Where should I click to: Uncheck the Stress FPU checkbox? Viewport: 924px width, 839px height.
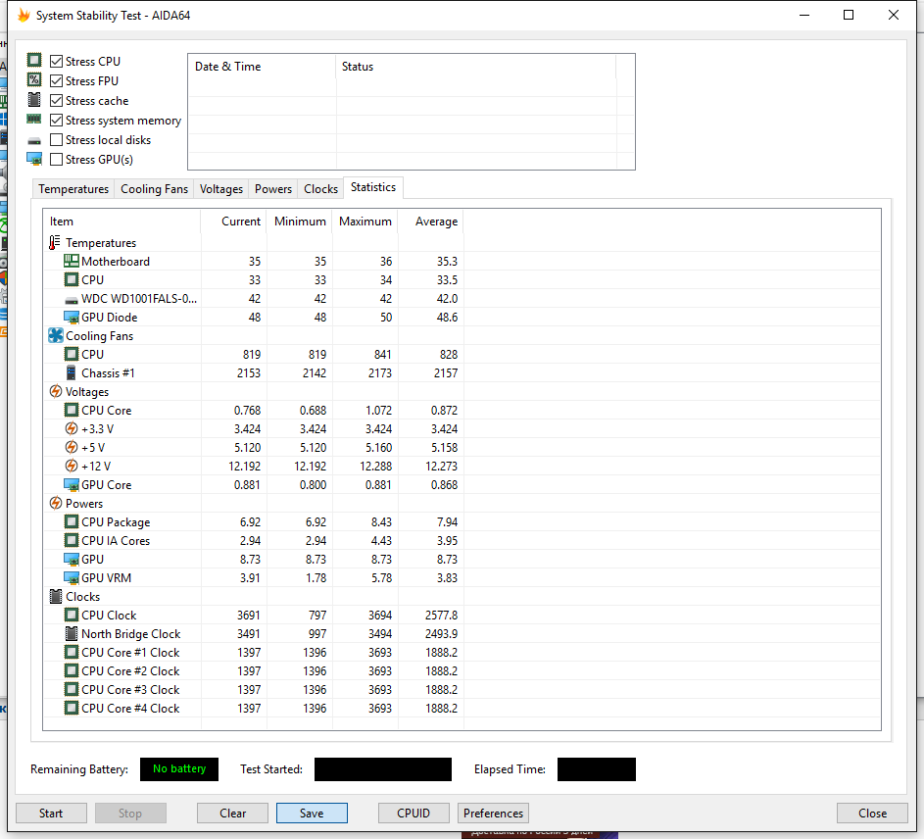coord(57,80)
